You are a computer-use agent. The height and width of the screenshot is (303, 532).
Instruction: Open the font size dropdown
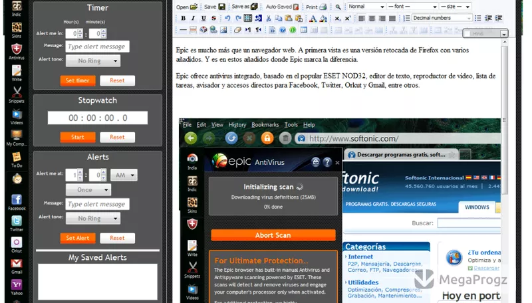point(455,7)
